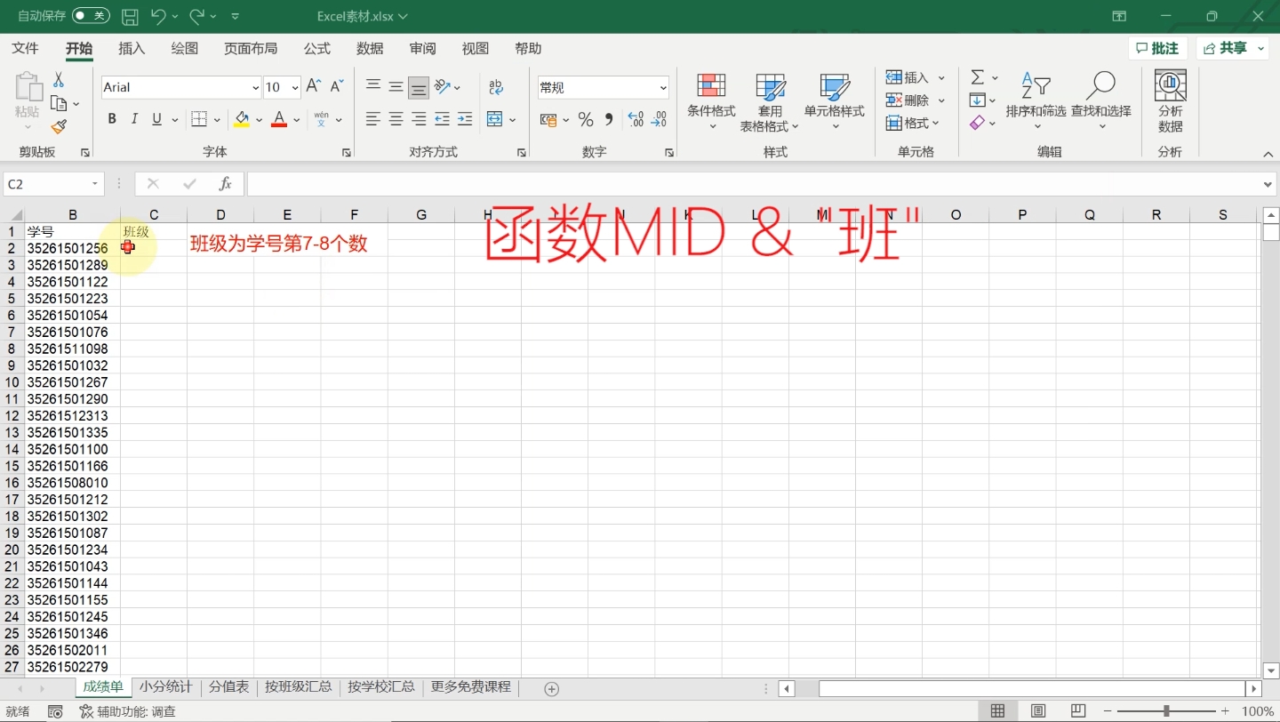Click the Borders icon

point(199,119)
